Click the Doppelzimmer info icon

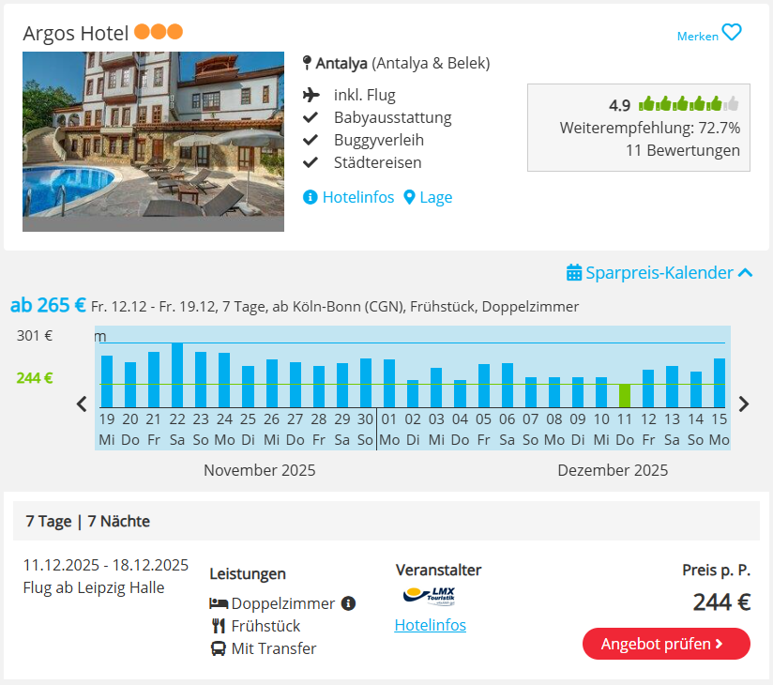point(349,603)
